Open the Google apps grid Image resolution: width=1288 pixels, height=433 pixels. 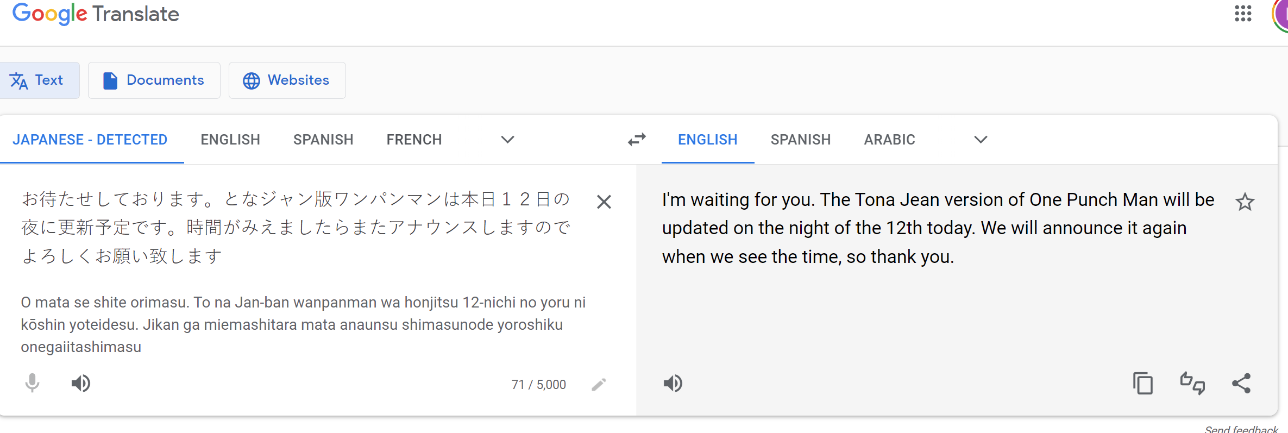pos(1243,14)
